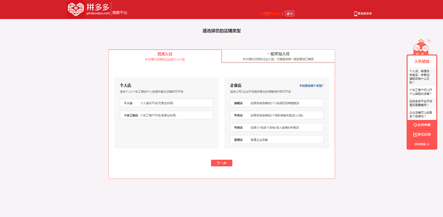Select the 个人店 store option
443x217 pixels.
tap(167, 103)
